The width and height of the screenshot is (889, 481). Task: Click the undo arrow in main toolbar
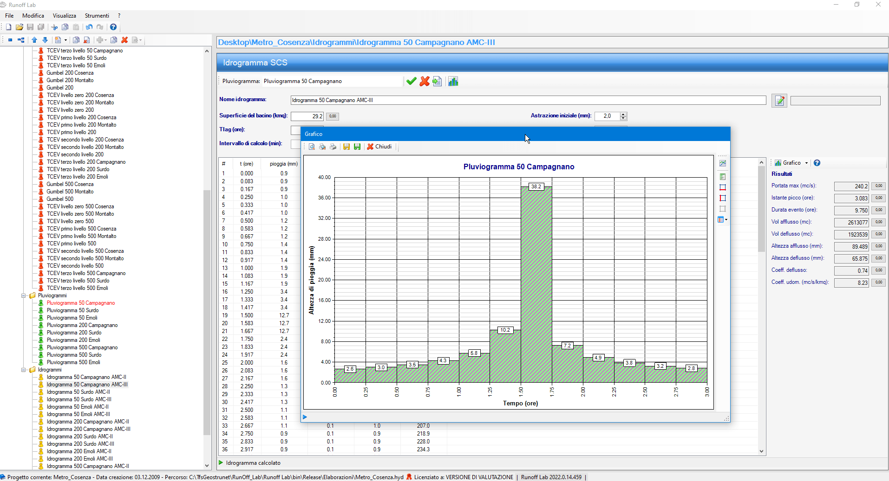pyautogui.click(x=89, y=27)
